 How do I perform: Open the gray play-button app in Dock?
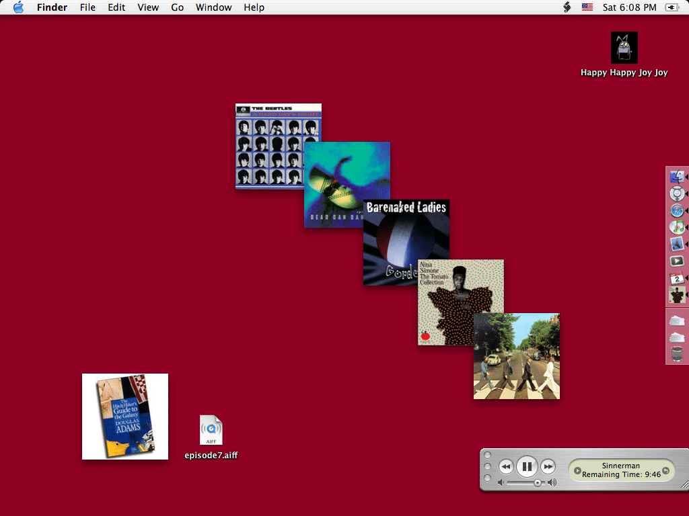click(x=677, y=261)
